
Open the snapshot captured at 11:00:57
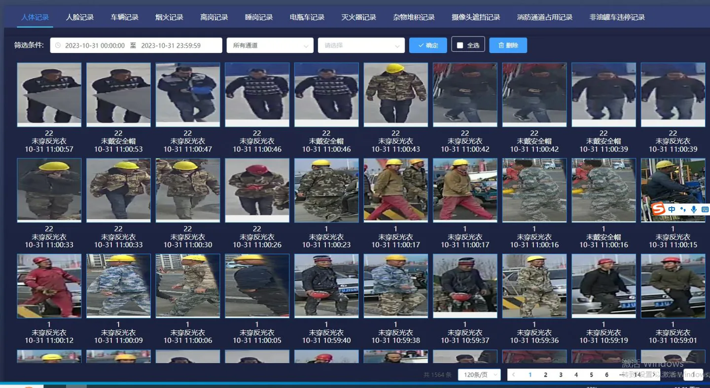[x=49, y=95]
